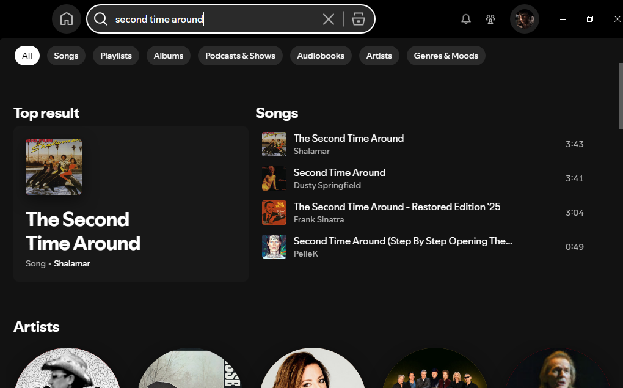Select Second Time Around (Step By Step Opening Theme)

[x=403, y=241]
